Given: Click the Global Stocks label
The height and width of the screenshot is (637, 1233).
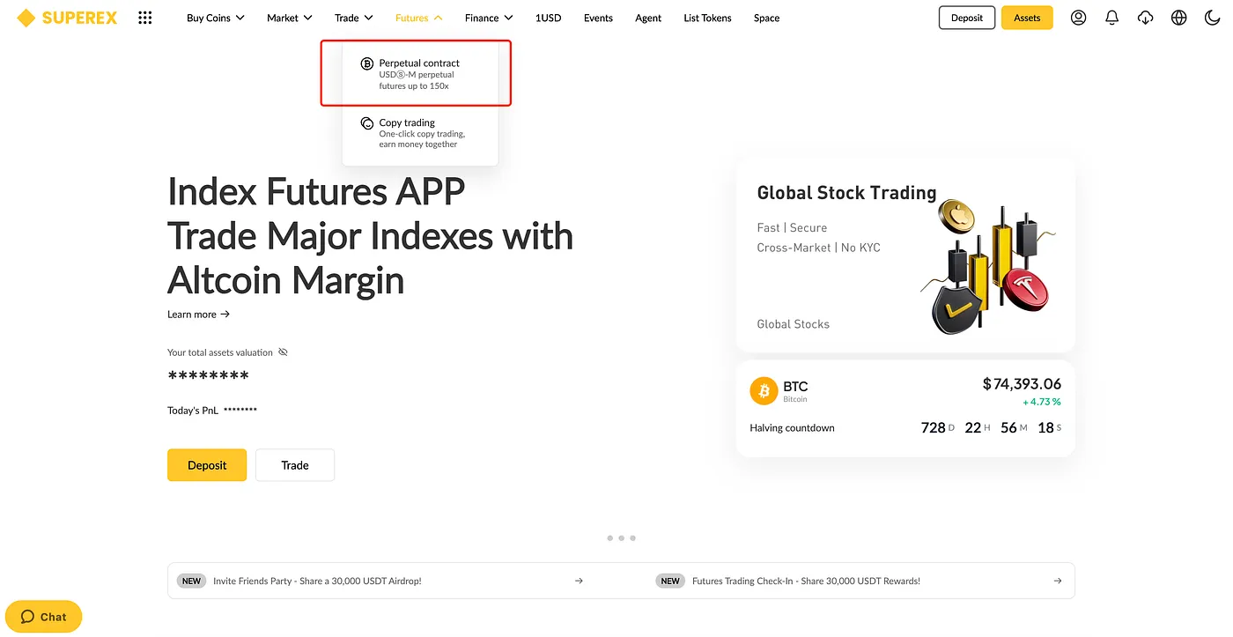Looking at the screenshot, I should (x=793, y=324).
